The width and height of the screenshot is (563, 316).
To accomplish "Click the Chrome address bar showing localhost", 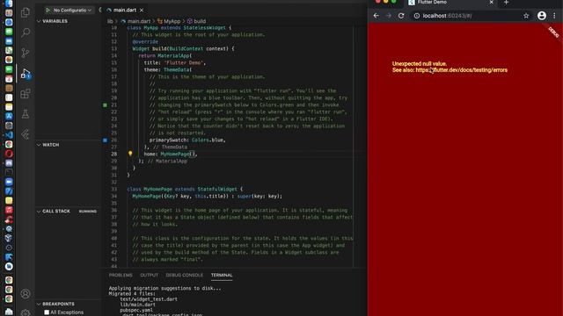I will coord(467,16).
